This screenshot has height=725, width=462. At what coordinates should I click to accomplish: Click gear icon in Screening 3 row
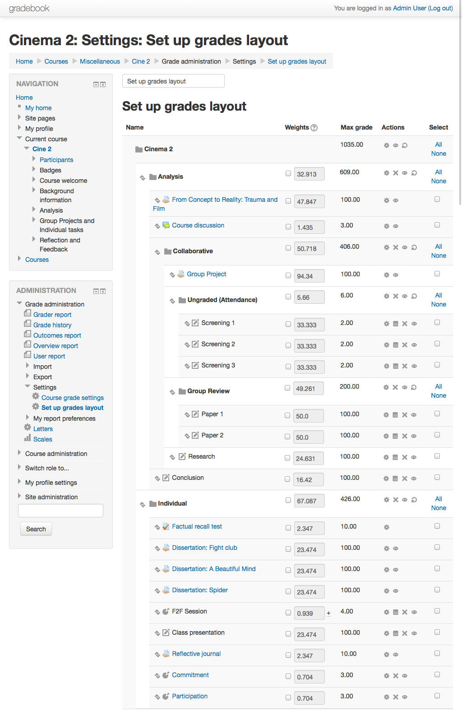tap(386, 366)
